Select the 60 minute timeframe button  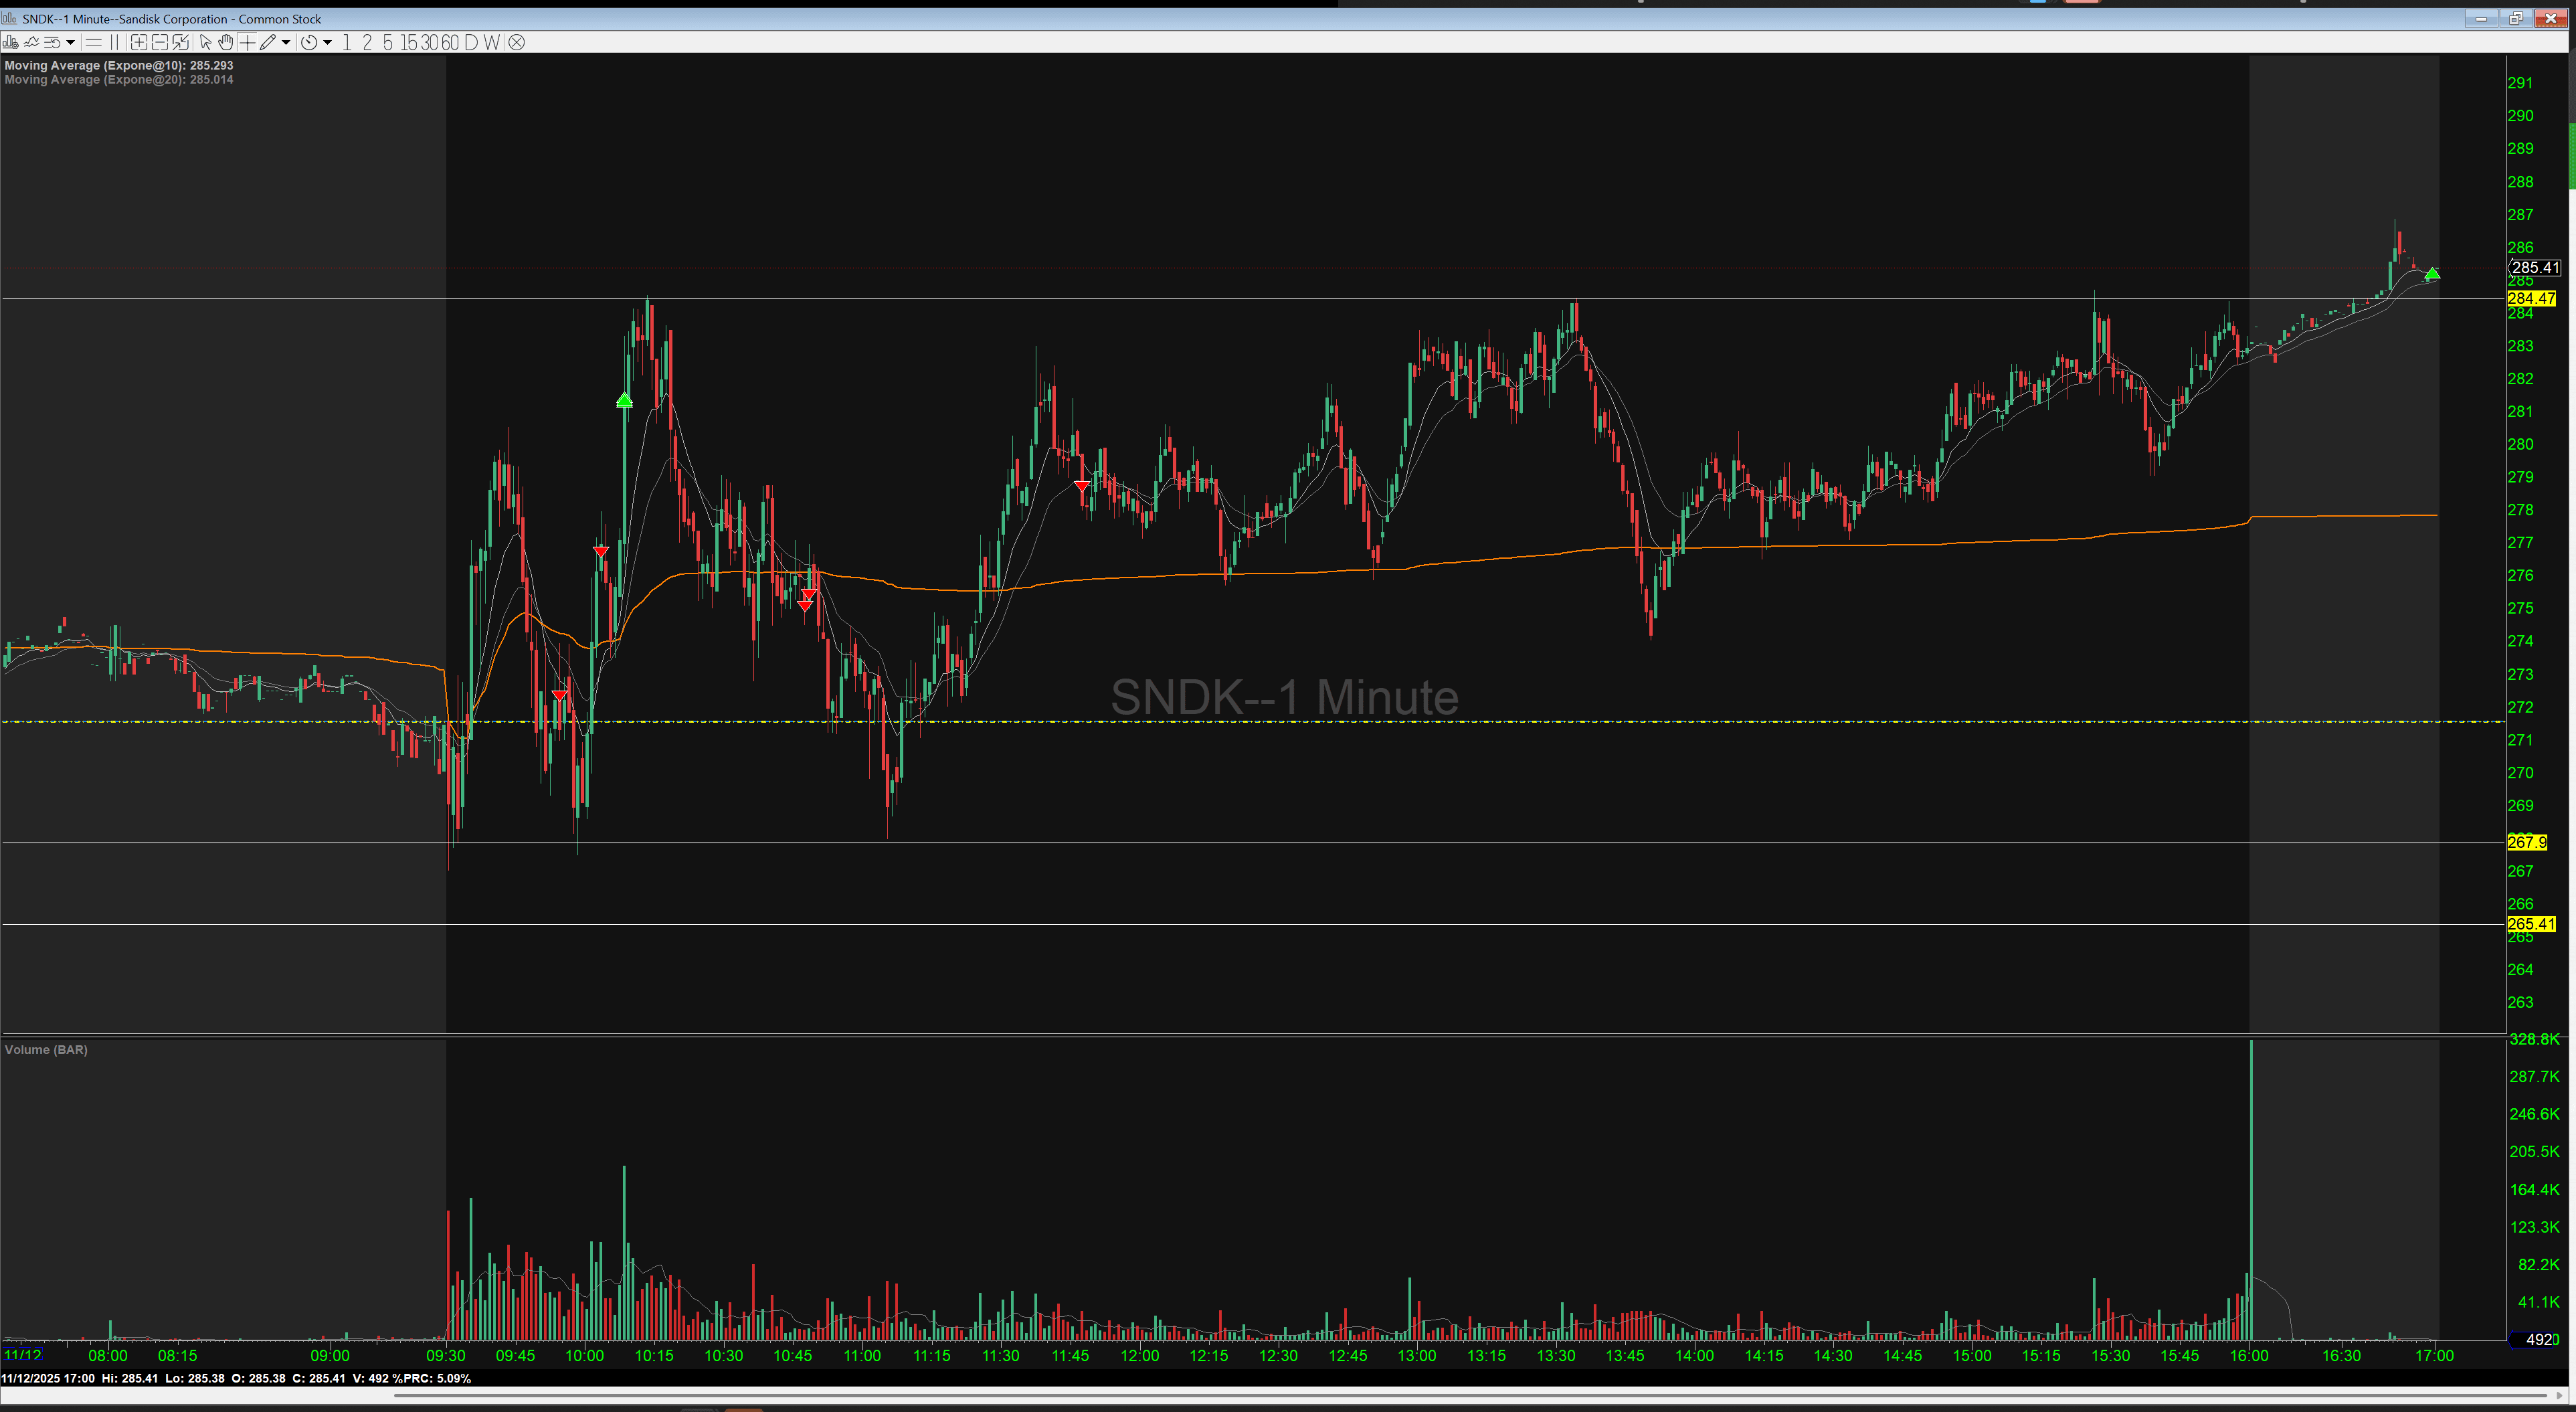(x=450, y=42)
